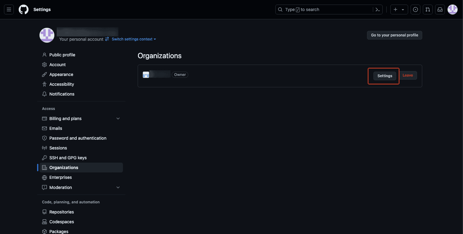This screenshot has height=234, width=463.
Task: Open Accessibility settings
Action: pyautogui.click(x=81, y=84)
